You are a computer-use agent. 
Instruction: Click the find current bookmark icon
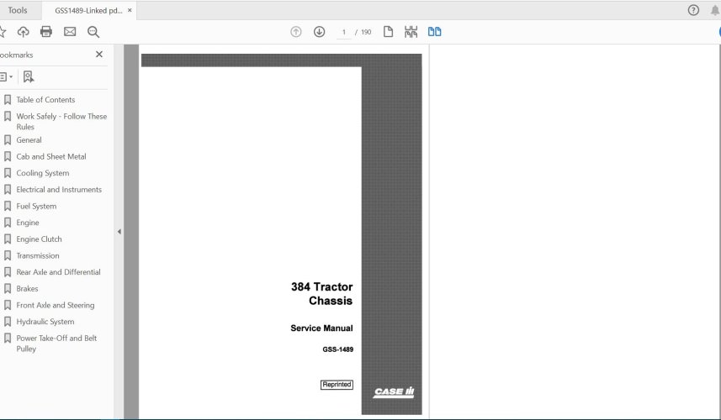(29, 76)
